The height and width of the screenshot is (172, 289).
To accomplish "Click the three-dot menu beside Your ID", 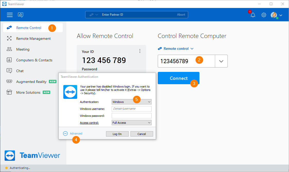I will pos(140,51).
